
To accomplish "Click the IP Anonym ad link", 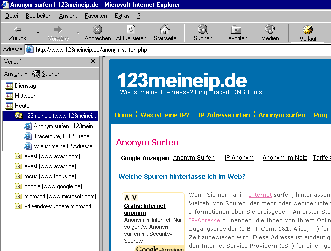I will click(239, 158).
